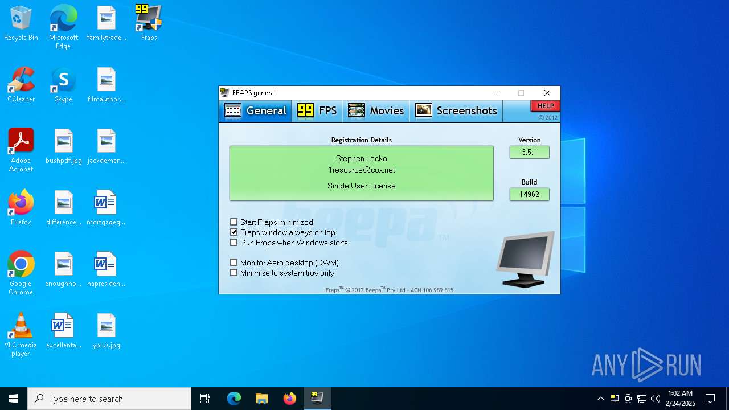Click the email 1resource@cox.net text
The height and width of the screenshot is (410, 729).
[362, 170]
